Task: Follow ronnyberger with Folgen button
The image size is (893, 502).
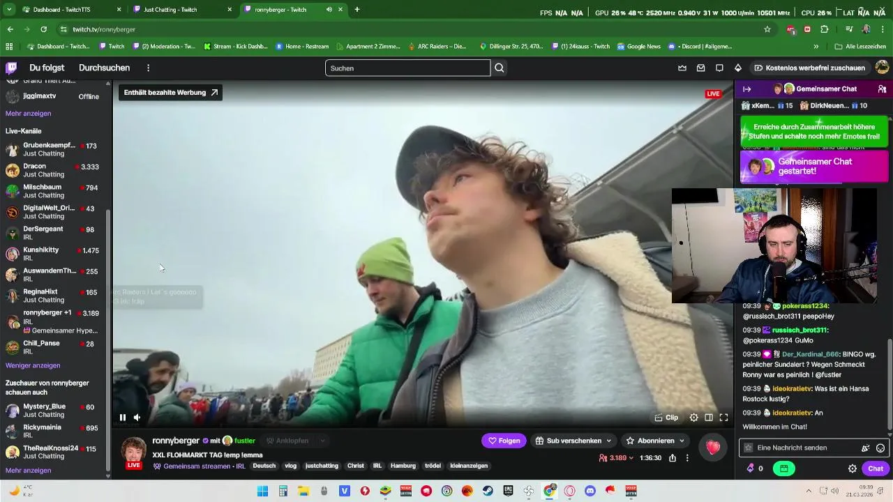Action: coord(504,441)
